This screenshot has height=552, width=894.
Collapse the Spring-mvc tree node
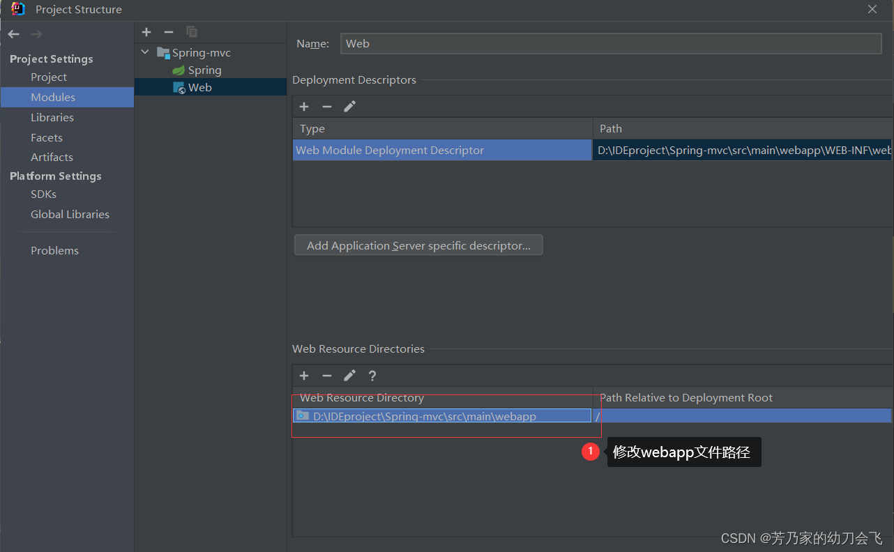[145, 52]
